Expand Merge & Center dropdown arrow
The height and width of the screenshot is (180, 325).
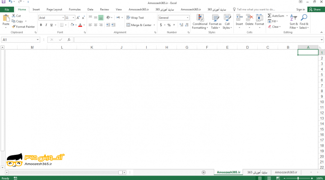point(154,25)
